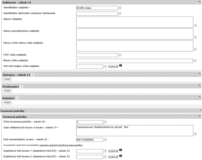This screenshot has height=160, width=202.
Task: Show help for ISO kód krajiny field
Action: click(105, 67)
